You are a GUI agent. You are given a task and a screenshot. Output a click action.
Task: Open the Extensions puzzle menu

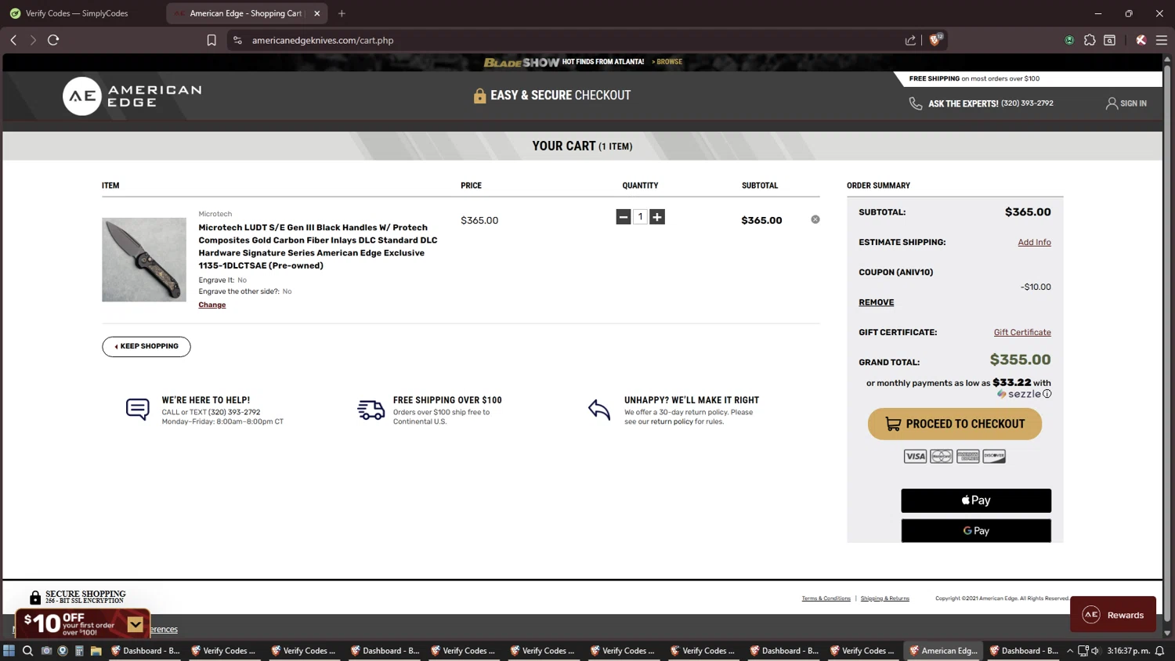tap(1090, 40)
